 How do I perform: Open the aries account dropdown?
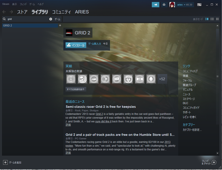(x=185, y=4)
